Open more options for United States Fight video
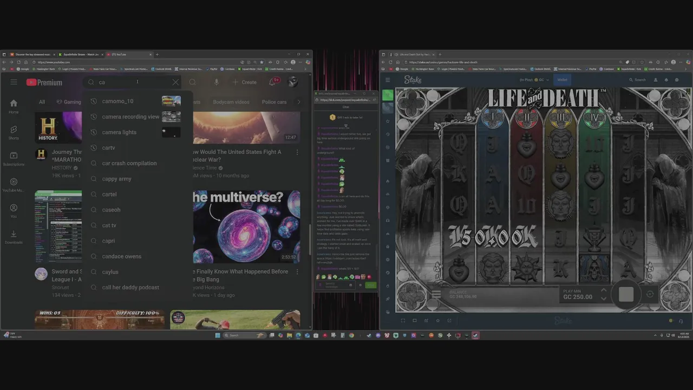This screenshot has height=390, width=693. [x=297, y=152]
